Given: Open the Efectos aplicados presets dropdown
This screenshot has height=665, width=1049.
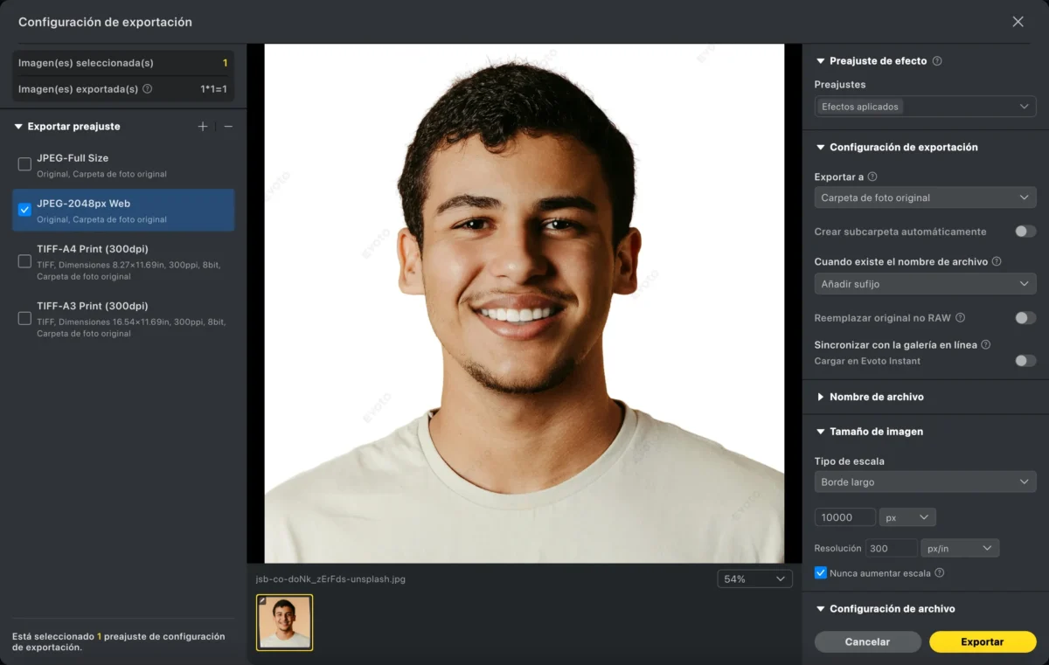Looking at the screenshot, I should (925, 107).
